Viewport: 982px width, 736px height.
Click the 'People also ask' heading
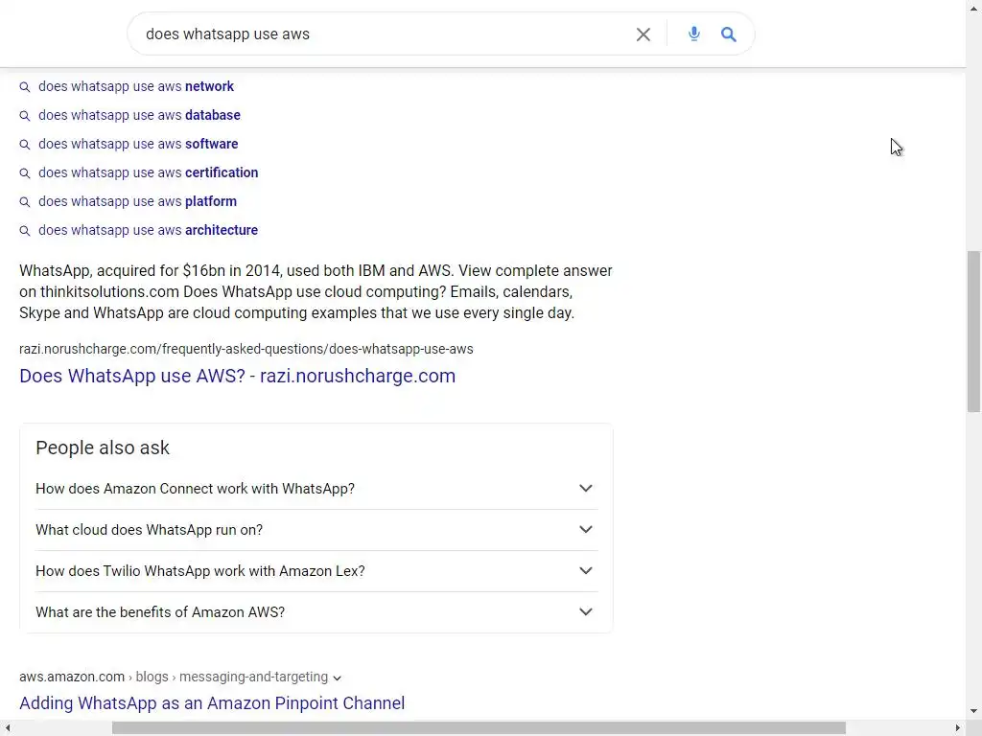103,448
